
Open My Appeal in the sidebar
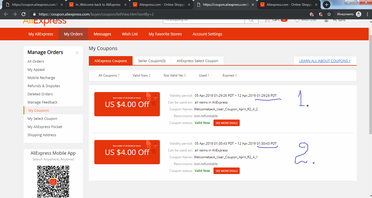[36, 69]
